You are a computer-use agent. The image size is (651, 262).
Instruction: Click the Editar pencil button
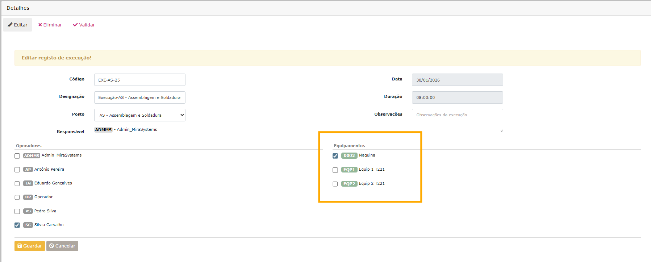pyautogui.click(x=18, y=25)
